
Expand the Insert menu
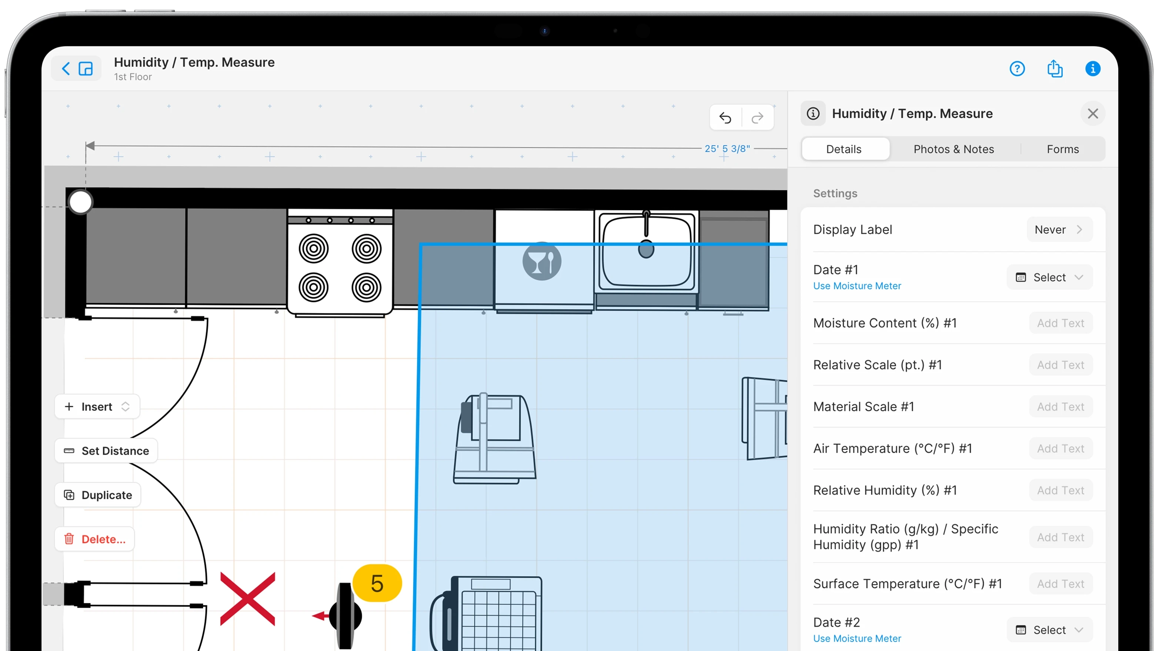click(97, 407)
